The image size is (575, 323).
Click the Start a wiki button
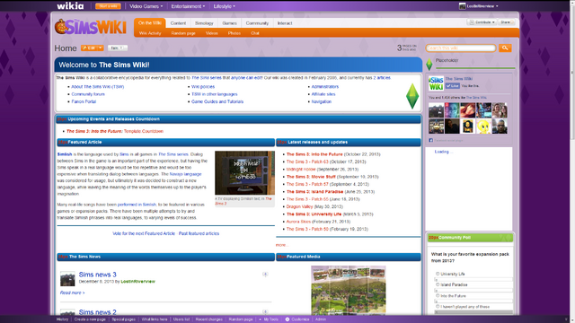[x=108, y=6]
